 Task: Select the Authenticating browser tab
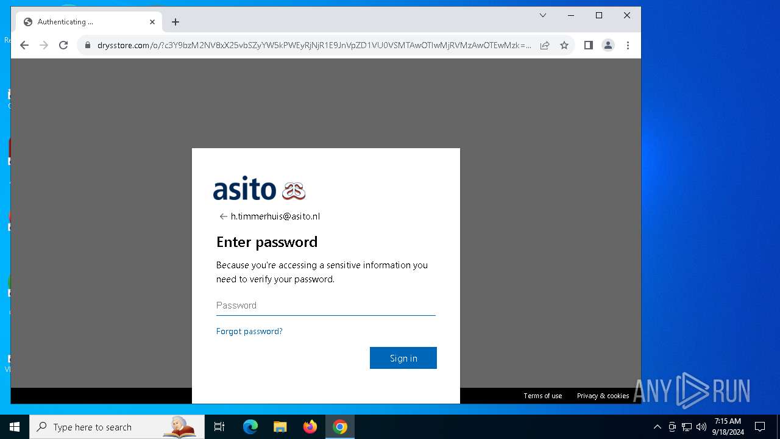point(89,22)
